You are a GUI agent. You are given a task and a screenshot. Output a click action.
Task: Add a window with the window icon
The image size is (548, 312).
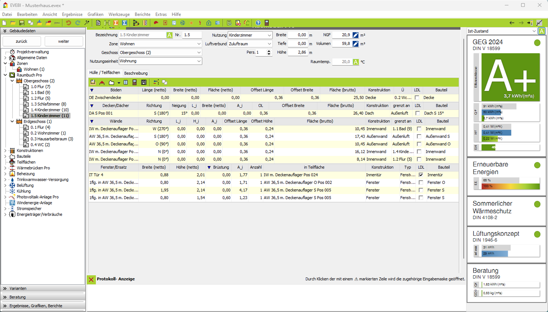pyautogui.click(x=126, y=82)
